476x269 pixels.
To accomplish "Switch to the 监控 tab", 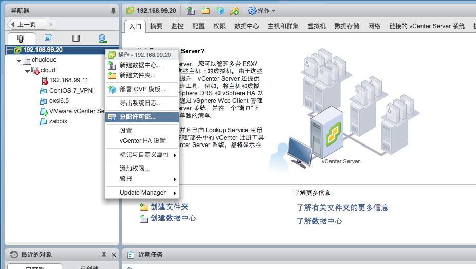I will click(177, 26).
